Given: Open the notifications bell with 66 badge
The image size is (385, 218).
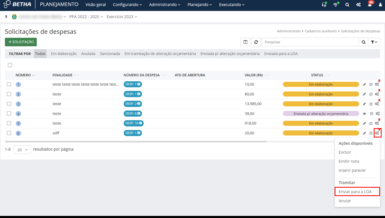Looking at the screenshot, I should (x=370, y=4).
